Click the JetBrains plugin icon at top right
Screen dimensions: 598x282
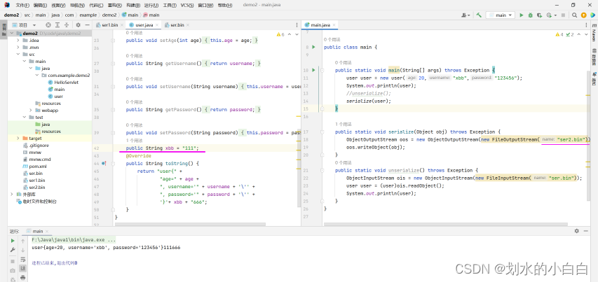[592, 15]
